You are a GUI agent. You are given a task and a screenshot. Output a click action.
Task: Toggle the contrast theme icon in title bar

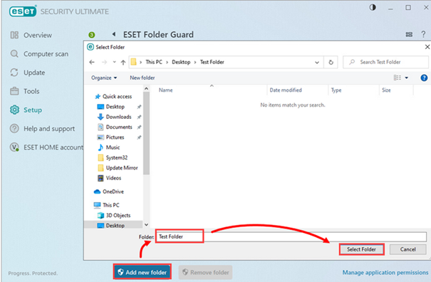[x=373, y=7]
